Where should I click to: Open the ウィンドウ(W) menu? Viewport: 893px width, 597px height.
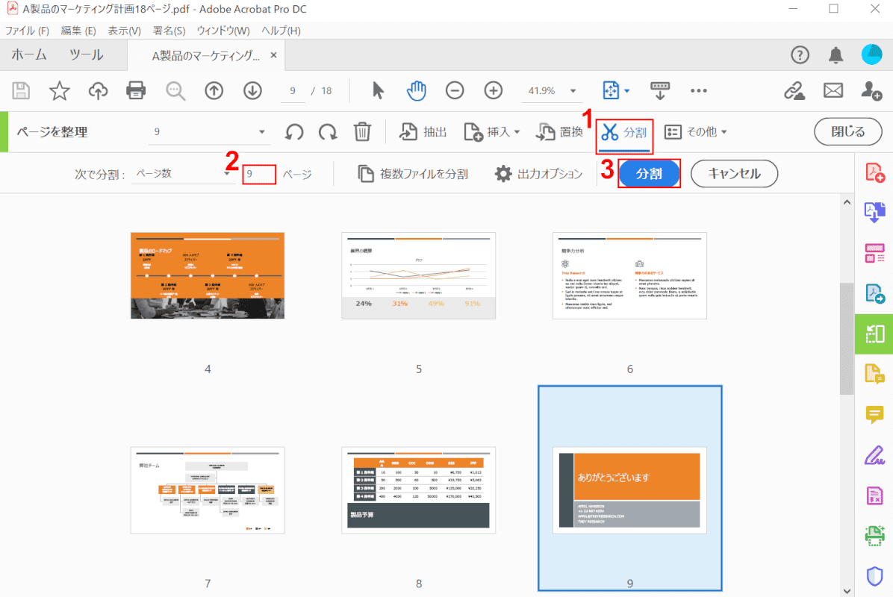pos(223,31)
